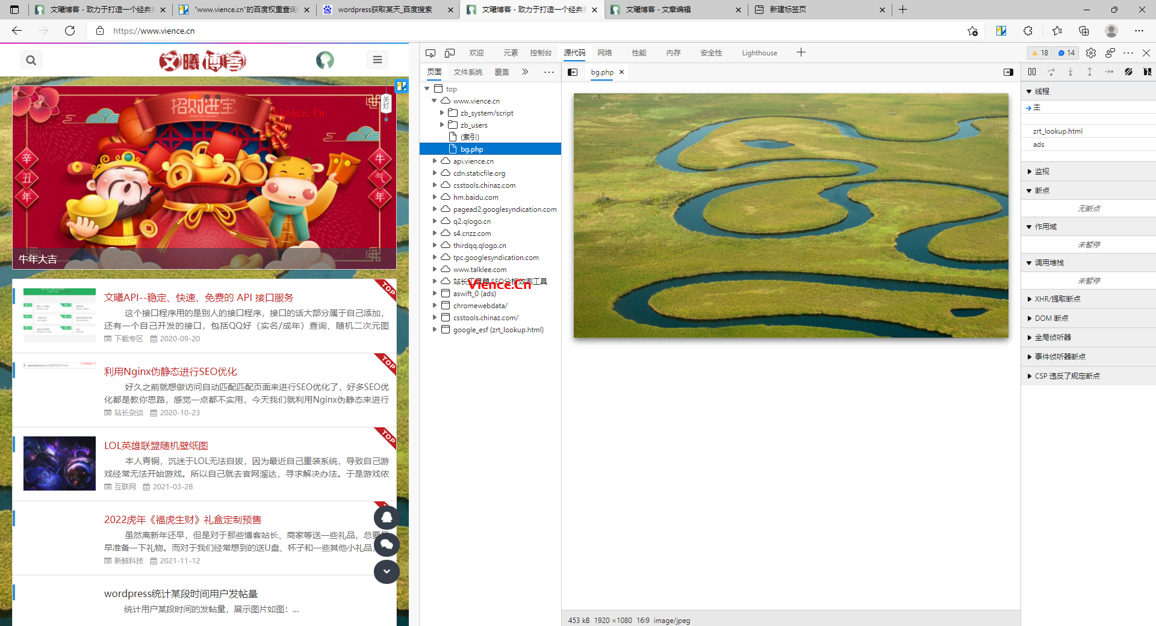
Task: Toggle device emulation mode icon
Action: 450,53
